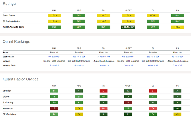Select NNGRY Profitability grade F
Viewport: 191px width, 119px height.
(x=128, y=102)
